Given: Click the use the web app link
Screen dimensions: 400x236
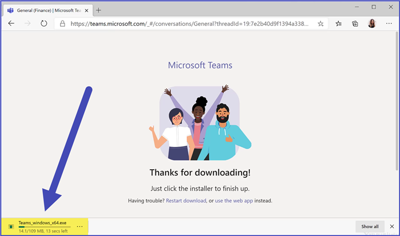Looking at the screenshot, I should [x=235, y=201].
